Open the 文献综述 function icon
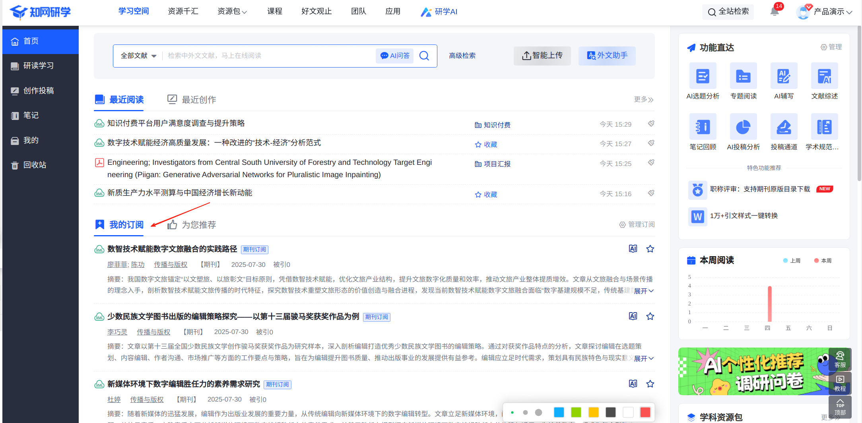Viewport: 862px width, 423px height. coord(824,76)
